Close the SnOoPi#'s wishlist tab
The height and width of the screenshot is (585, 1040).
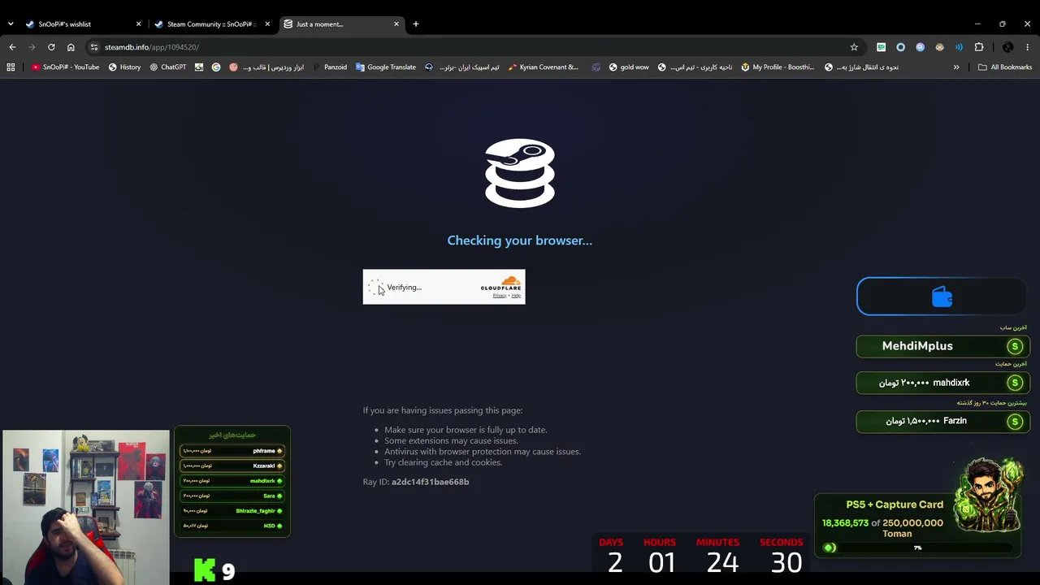[138, 24]
